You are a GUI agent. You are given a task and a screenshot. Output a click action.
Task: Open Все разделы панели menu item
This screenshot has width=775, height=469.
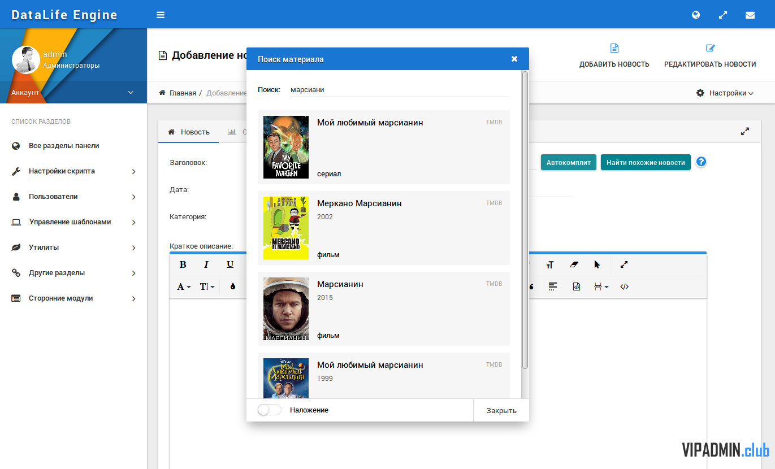tap(63, 146)
